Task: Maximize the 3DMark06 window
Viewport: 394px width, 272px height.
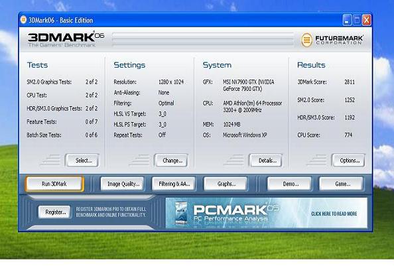Action: 357,20
